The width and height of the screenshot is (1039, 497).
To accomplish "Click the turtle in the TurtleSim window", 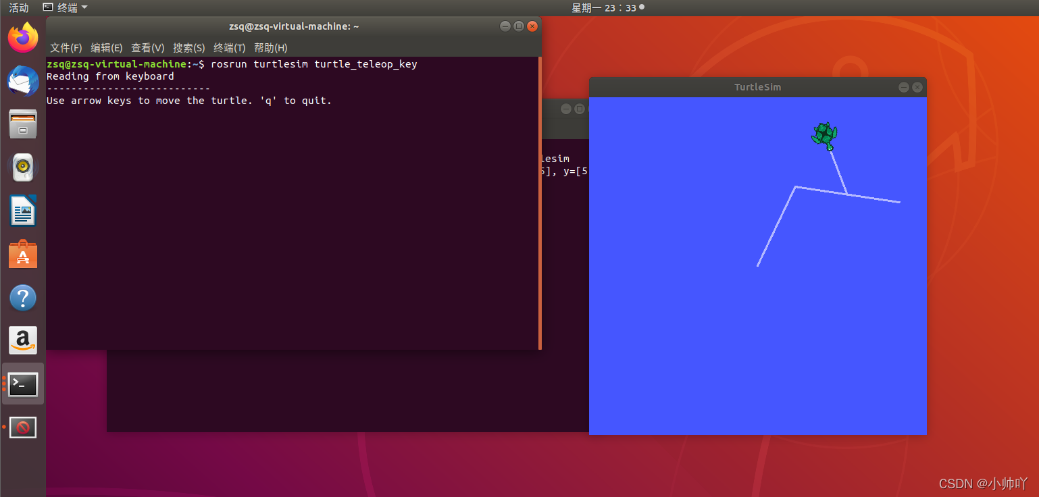I will tap(824, 136).
